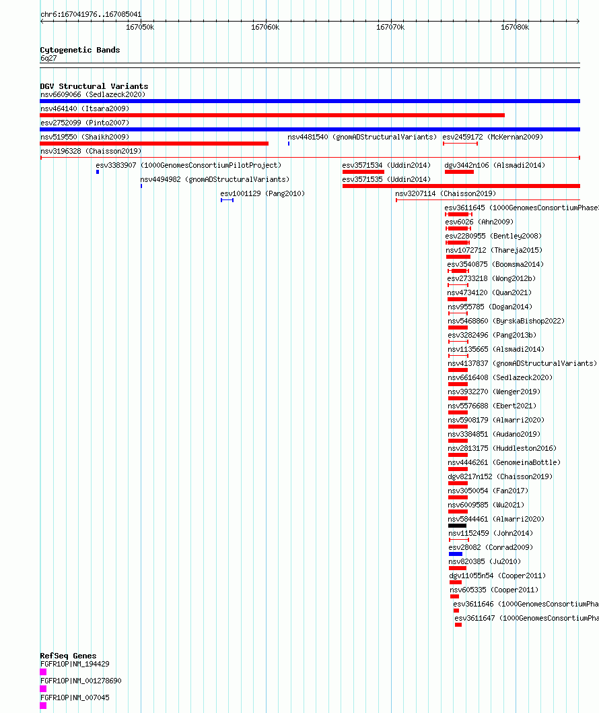Select esv2459172 (McKernan2009) variant label
This screenshot has height=713, width=599.
(493, 137)
